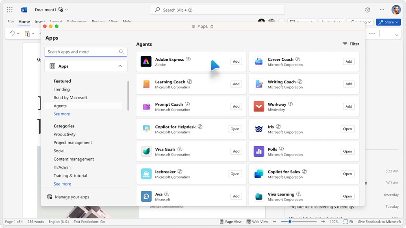Click the Viva Goals icon

pyautogui.click(x=146, y=151)
